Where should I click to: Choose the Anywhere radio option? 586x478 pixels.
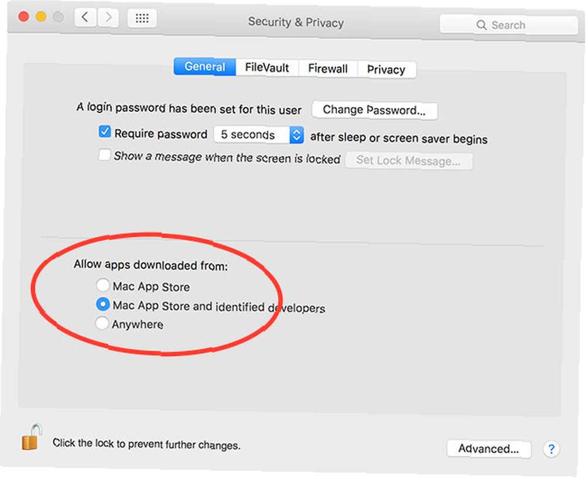[x=101, y=323]
